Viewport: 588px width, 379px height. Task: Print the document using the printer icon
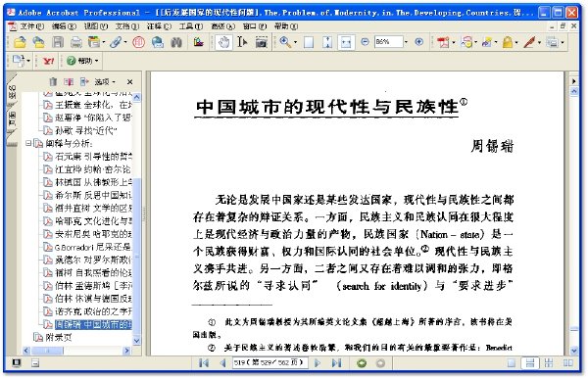76,42
